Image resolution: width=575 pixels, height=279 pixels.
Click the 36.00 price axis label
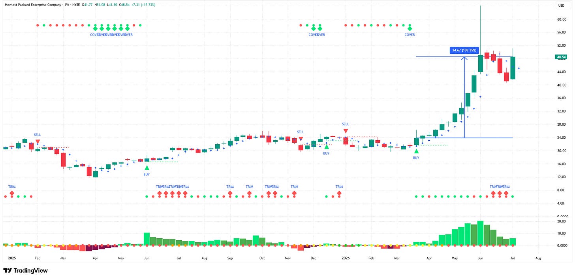click(562, 98)
